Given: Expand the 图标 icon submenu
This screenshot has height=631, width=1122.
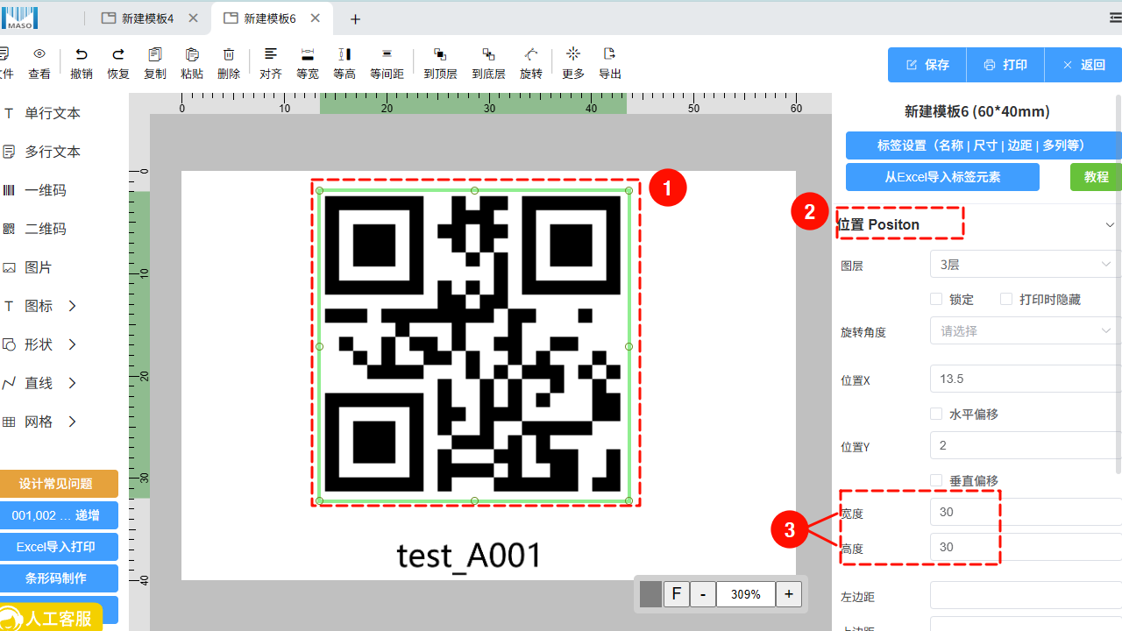Looking at the screenshot, I should (x=73, y=306).
